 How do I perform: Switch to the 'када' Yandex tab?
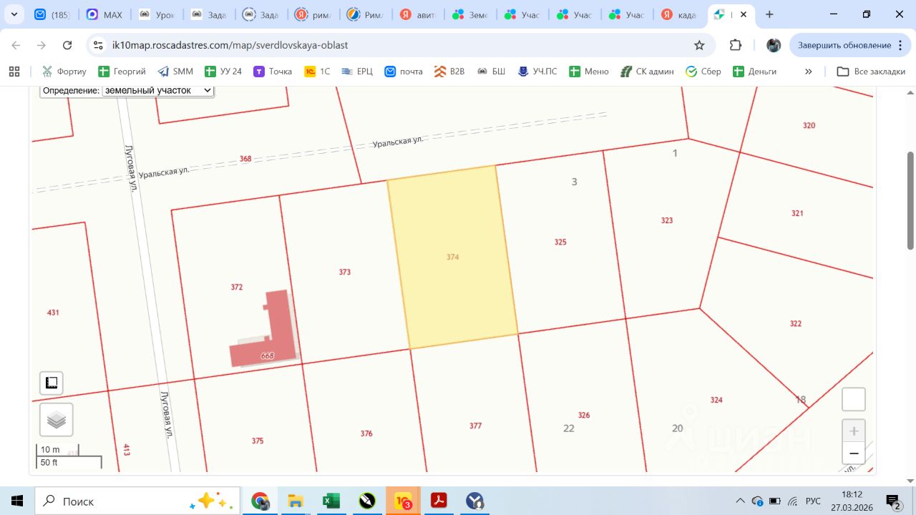pos(678,14)
